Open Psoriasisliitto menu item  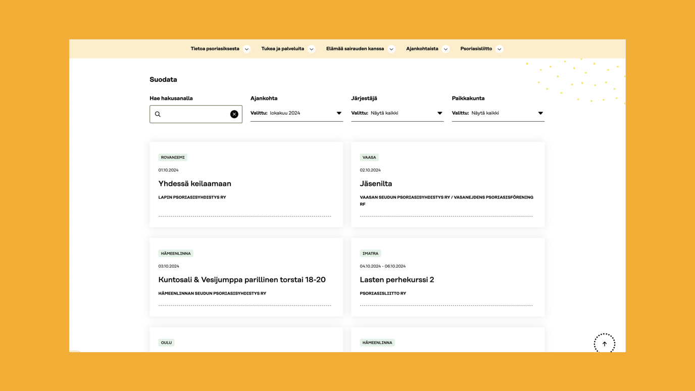[476, 49]
